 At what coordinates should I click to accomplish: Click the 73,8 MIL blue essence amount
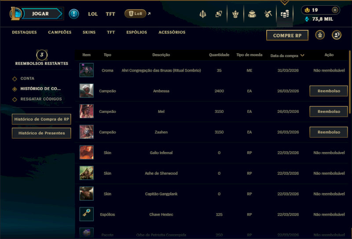click(323, 19)
